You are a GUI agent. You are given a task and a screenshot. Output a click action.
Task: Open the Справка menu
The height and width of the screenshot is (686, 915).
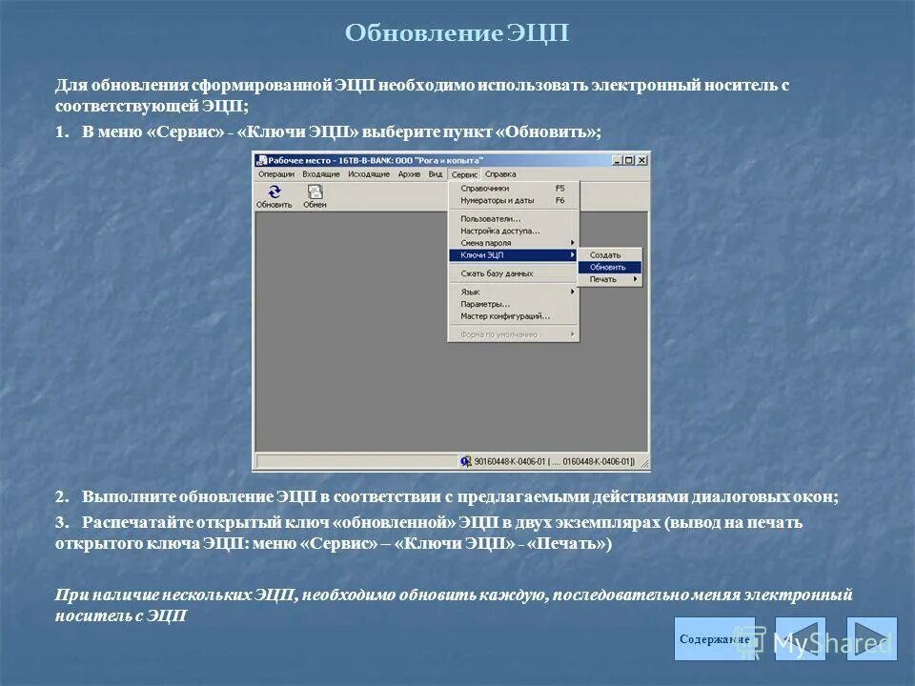pos(500,173)
